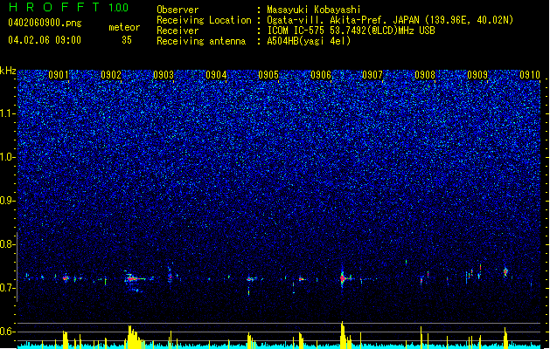Screen dimensions: 550x349
Task: Click the 'Observer' field label
Action: 178,10
